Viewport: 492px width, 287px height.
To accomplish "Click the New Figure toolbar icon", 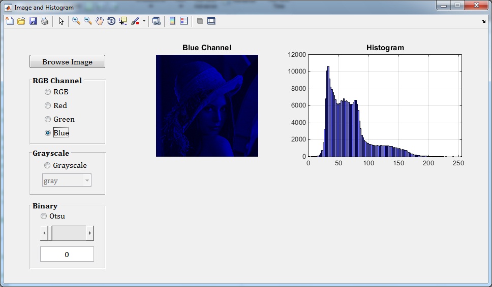I will (10, 21).
